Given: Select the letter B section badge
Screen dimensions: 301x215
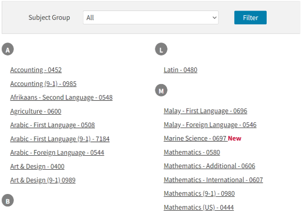Looking at the screenshot, I should [x=8, y=200].
